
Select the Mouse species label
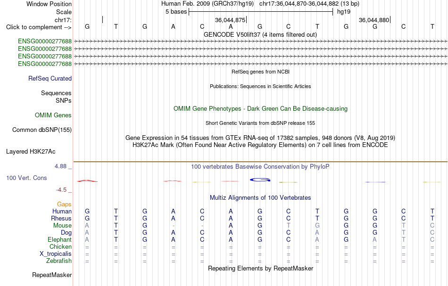coord(62,226)
